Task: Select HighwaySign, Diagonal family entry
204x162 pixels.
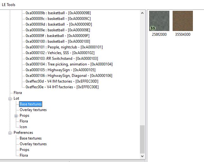Action: 69,76
